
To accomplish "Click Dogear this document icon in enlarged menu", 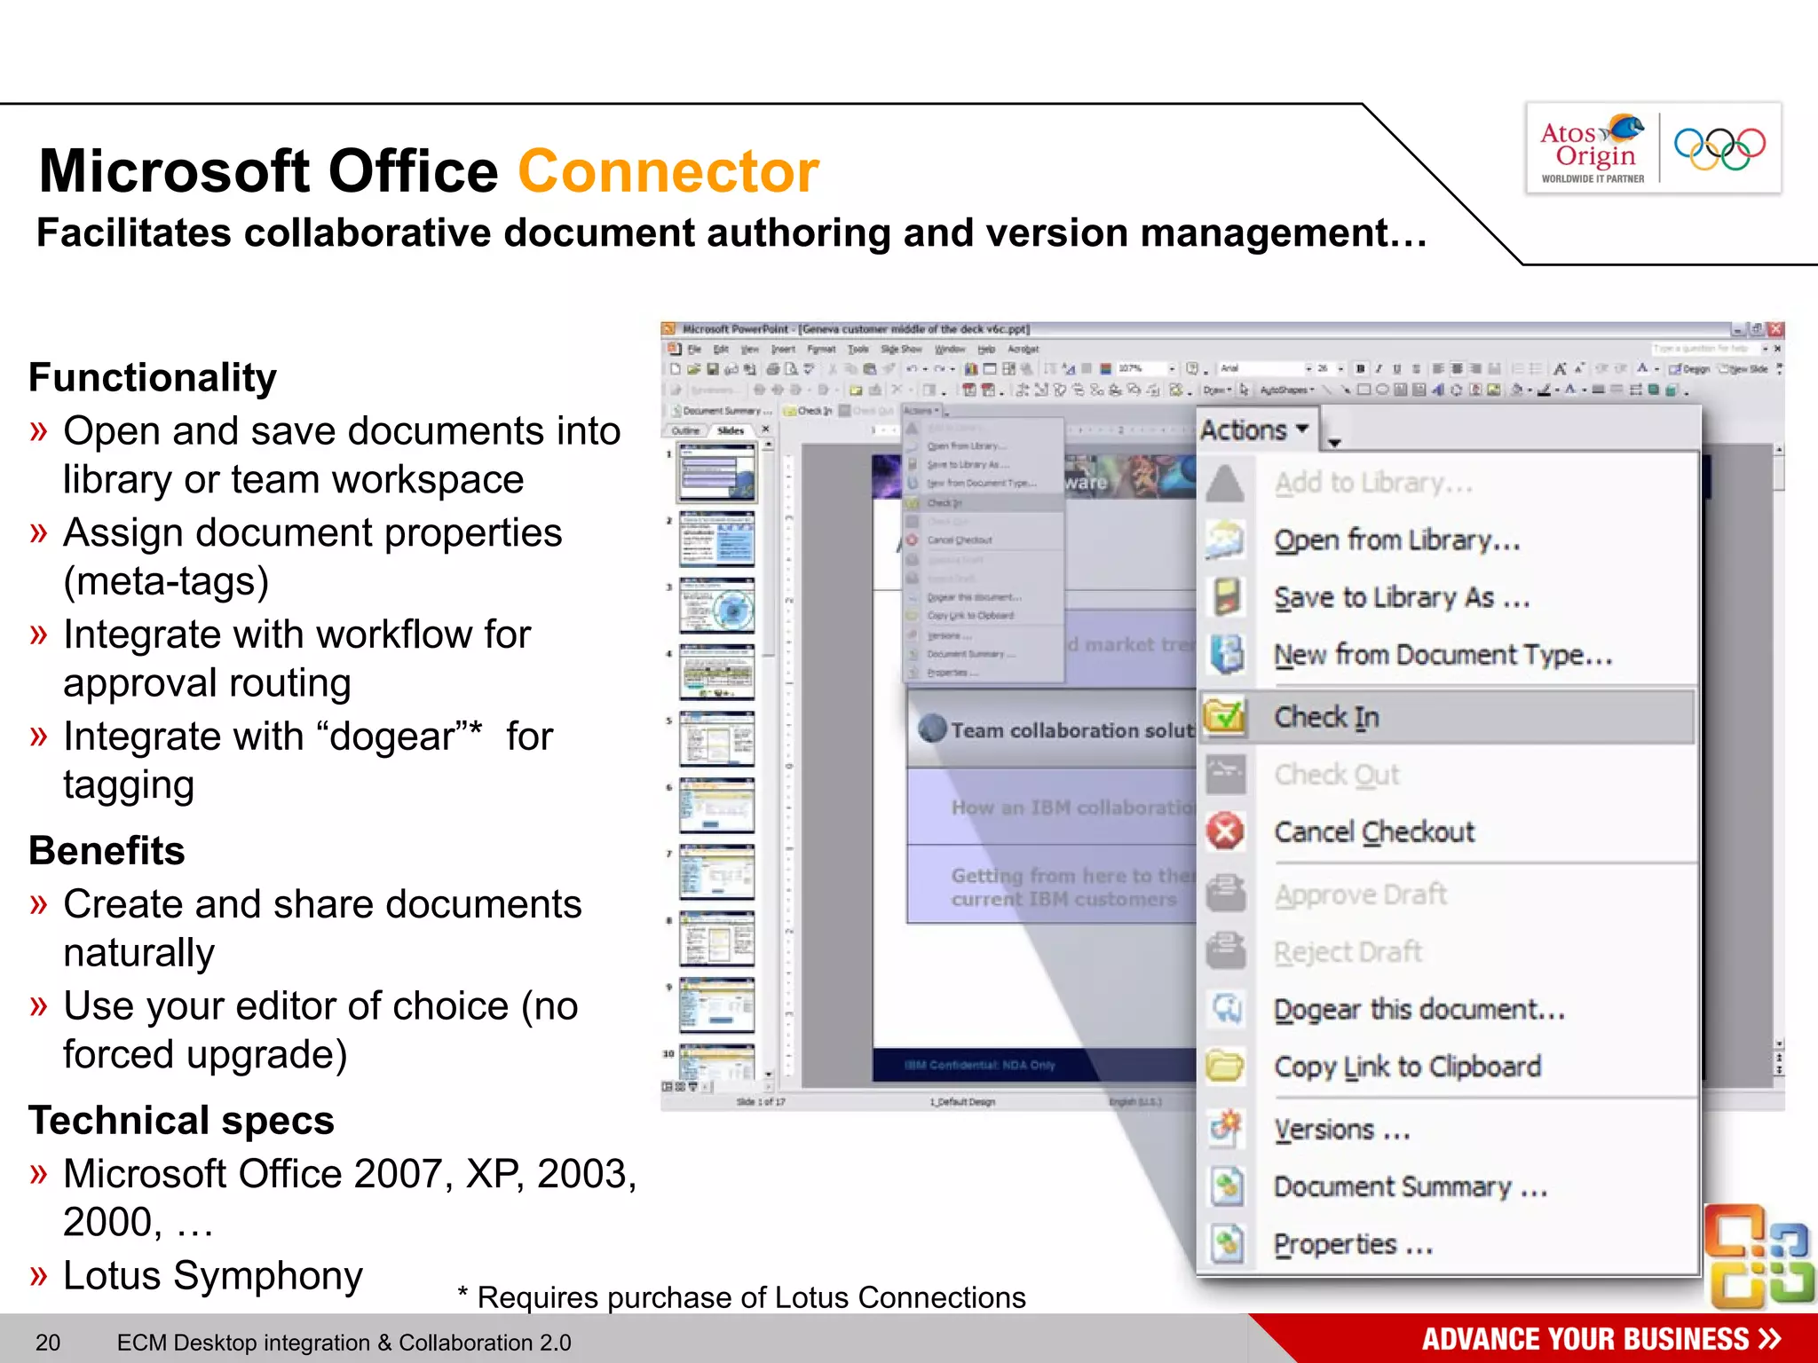I will point(1226,1009).
